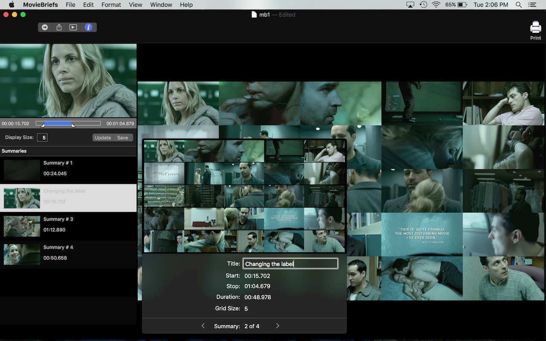Open Spotlight search in menu bar
This screenshot has height=341, width=546.
[x=519, y=5]
